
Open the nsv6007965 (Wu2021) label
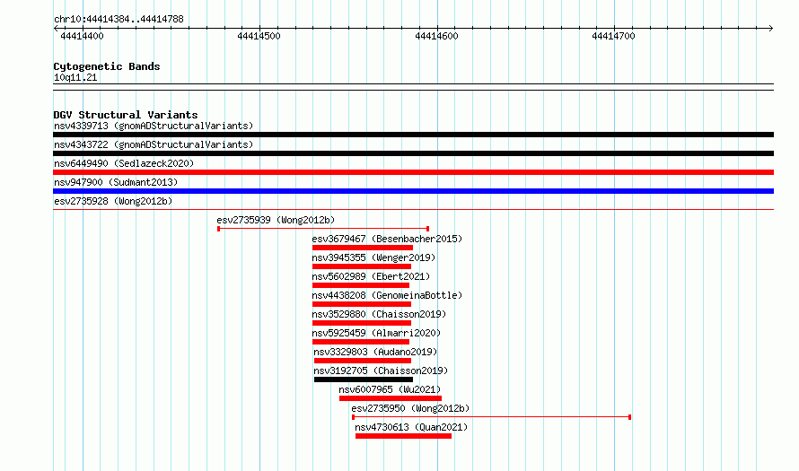click(390, 389)
